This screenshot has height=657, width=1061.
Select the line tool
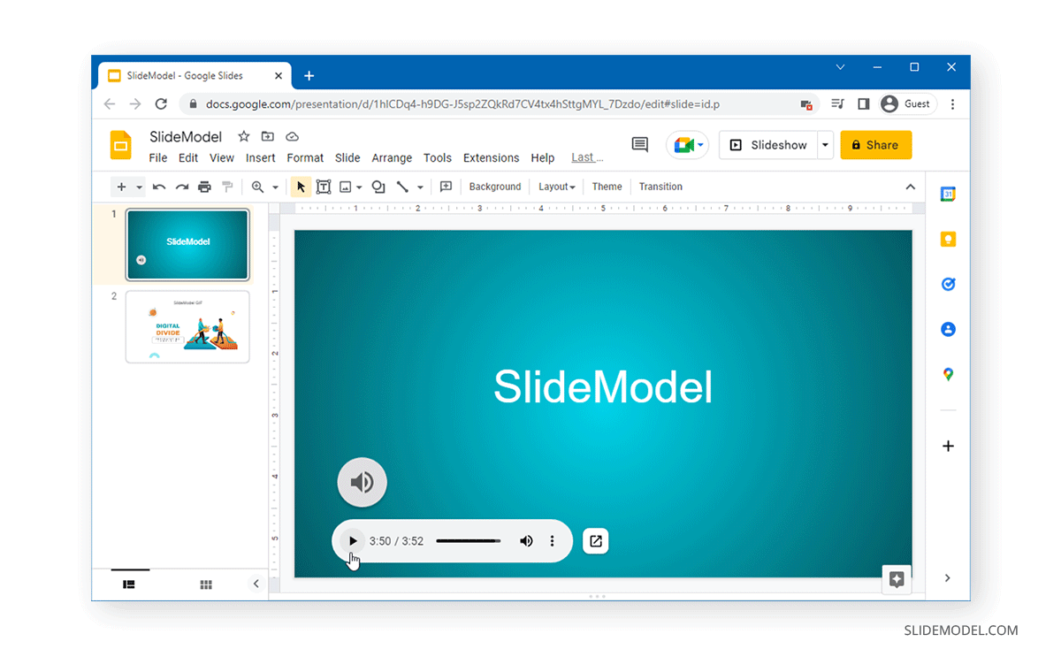point(402,187)
